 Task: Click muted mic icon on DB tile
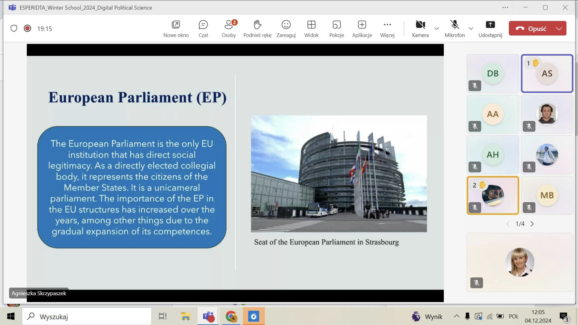(475, 86)
